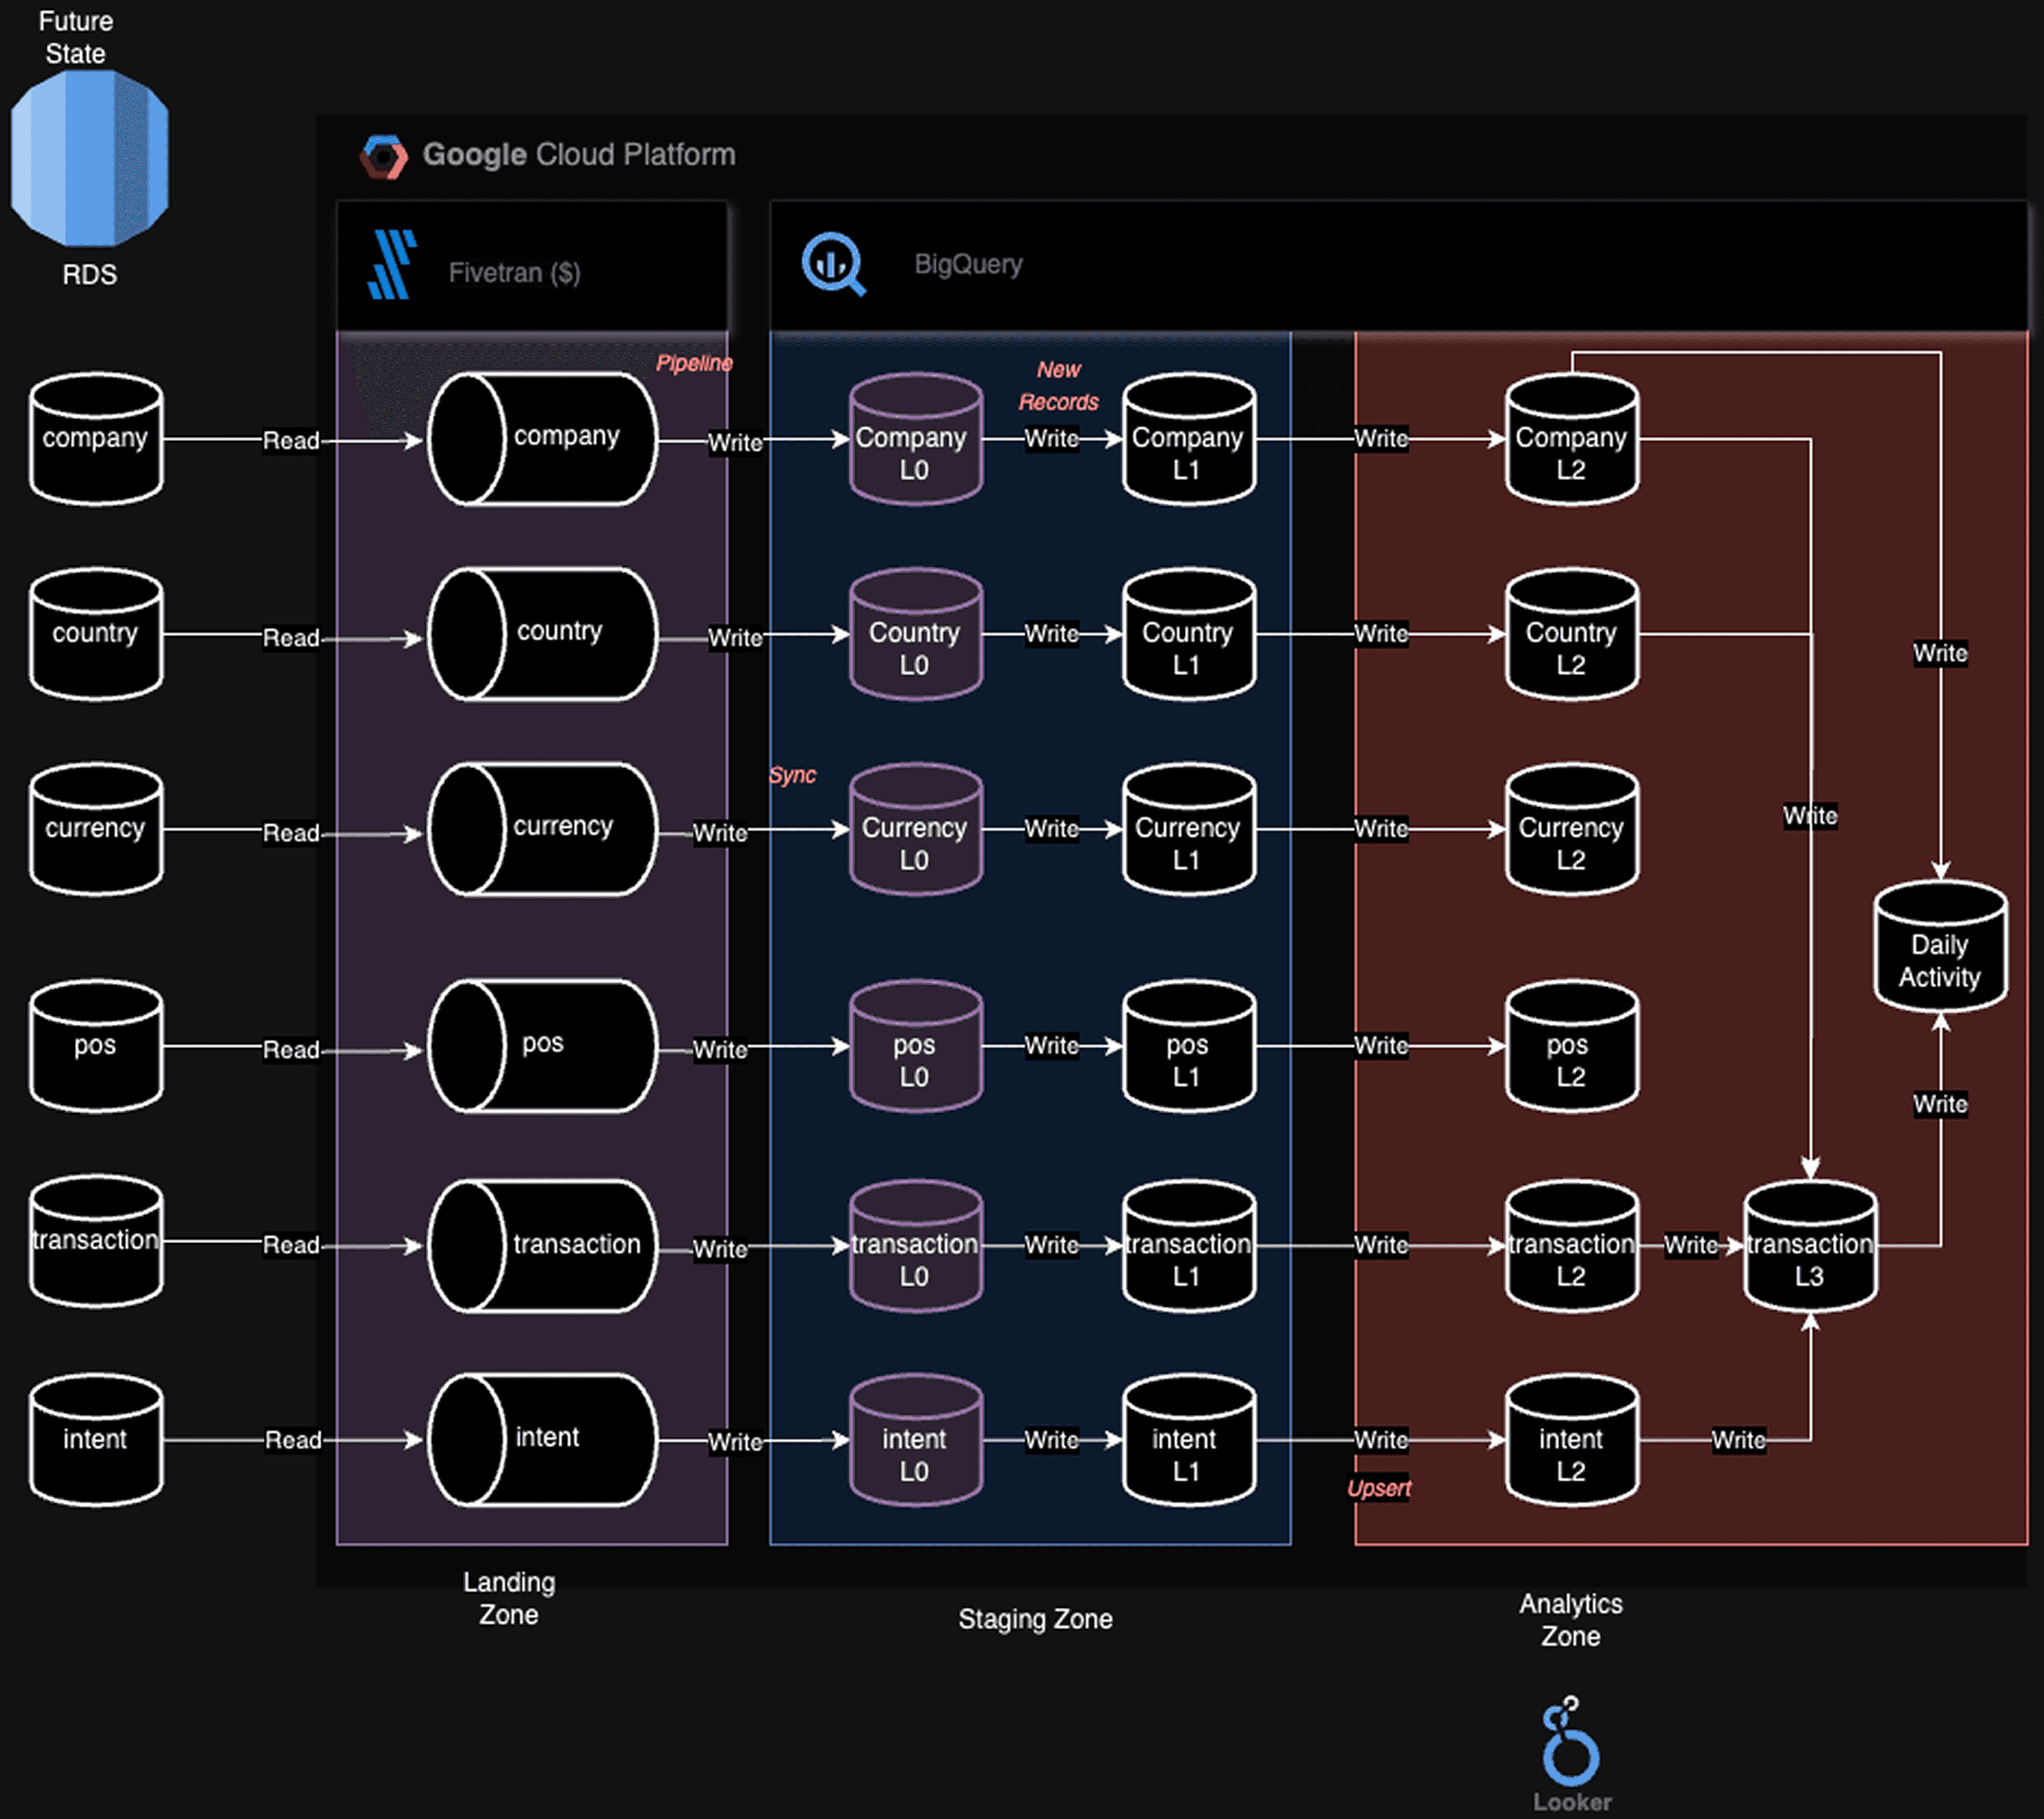Click the Fivetran logo icon

(x=392, y=265)
